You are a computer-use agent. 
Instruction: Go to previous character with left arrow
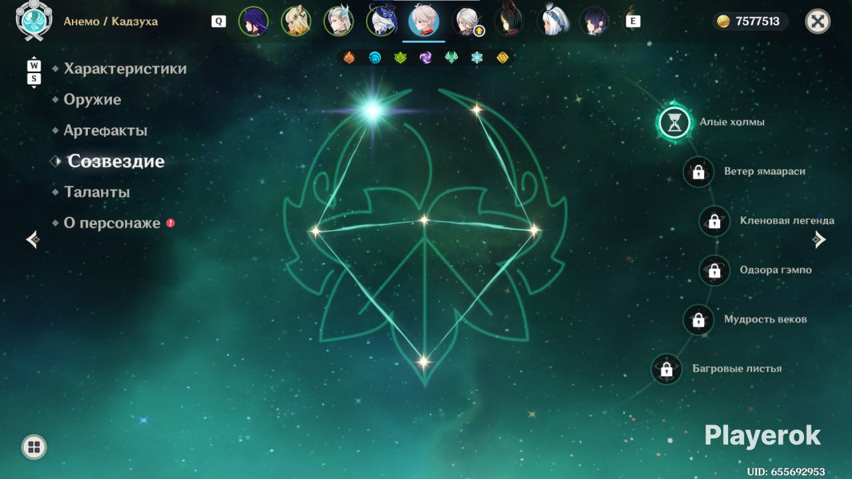tap(33, 239)
